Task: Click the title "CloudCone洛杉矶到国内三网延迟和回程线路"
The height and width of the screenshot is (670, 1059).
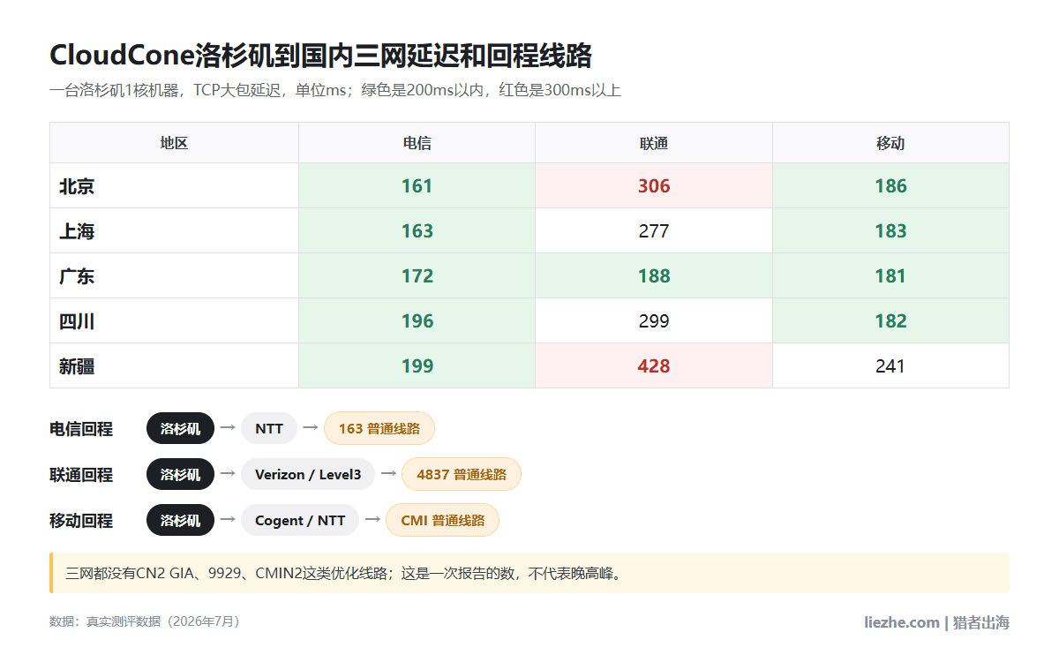Action: [320, 56]
